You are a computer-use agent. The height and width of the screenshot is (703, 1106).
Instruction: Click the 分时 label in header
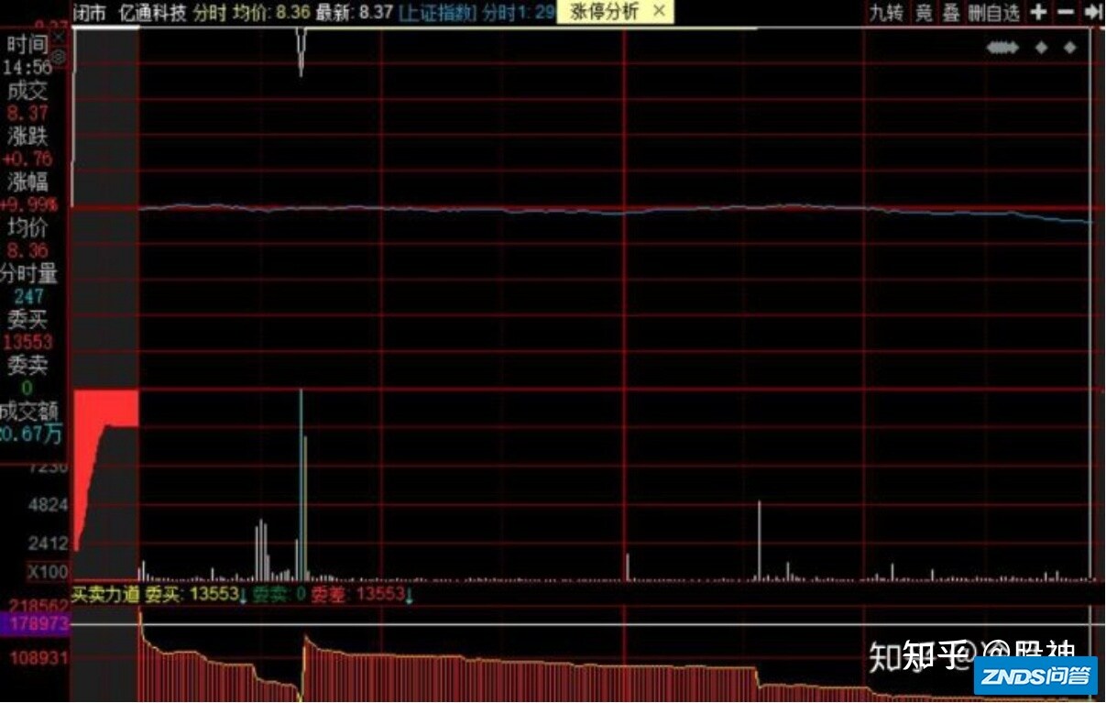pyautogui.click(x=210, y=12)
